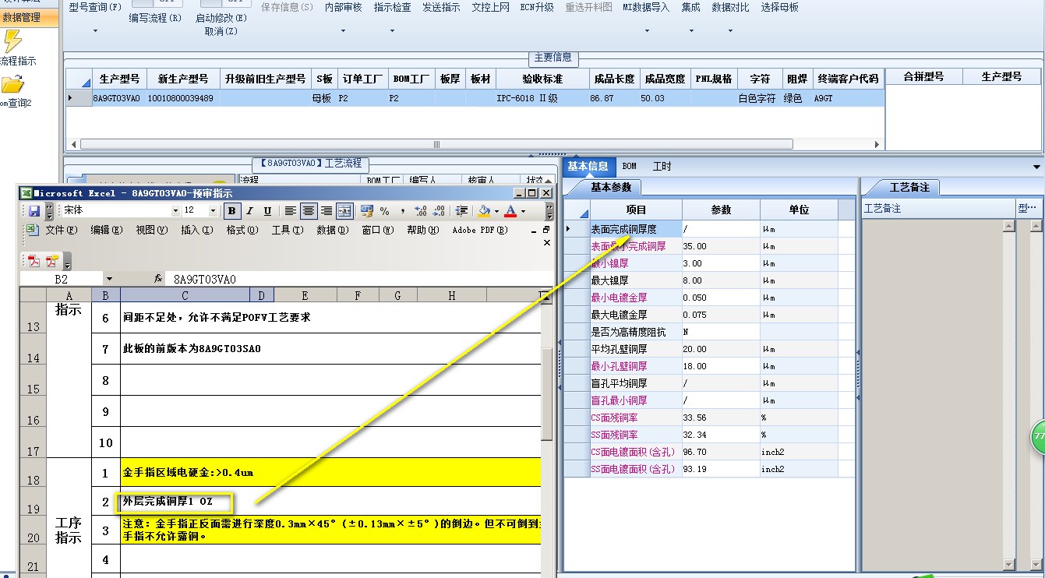This screenshot has height=578, width=1045.
Task: Click the ECN升级 button
Action: click(537, 7)
